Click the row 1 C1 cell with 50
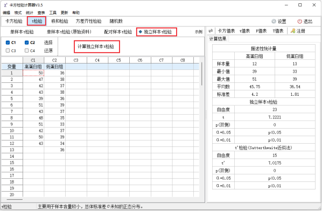322x211 pixels. pos(33,73)
